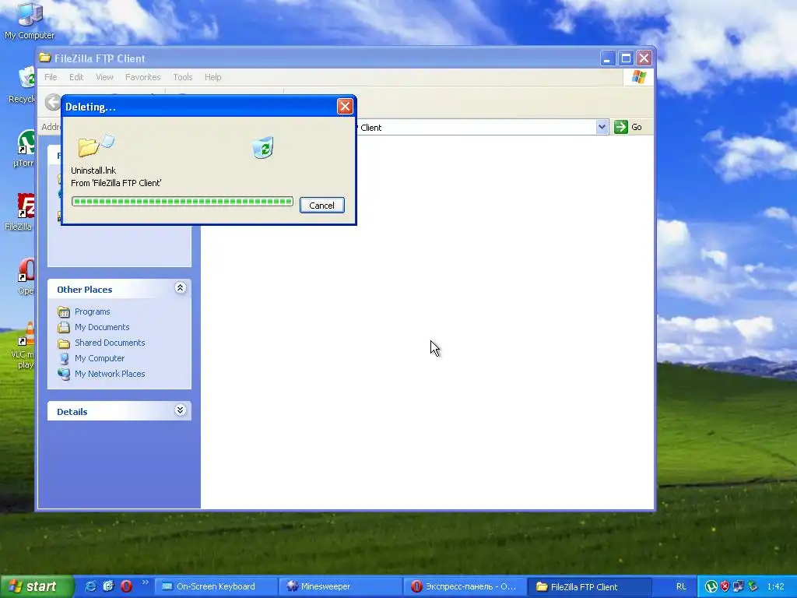Click the system clock showing 1:42
This screenshot has height=598, width=797.
[775, 586]
